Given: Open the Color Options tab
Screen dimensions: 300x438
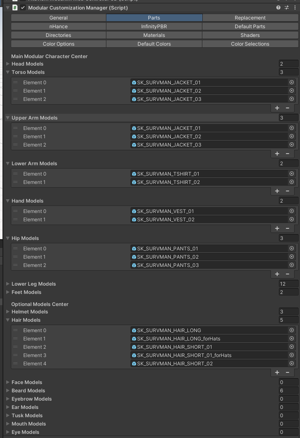Looking at the screenshot, I should (x=58, y=44).
